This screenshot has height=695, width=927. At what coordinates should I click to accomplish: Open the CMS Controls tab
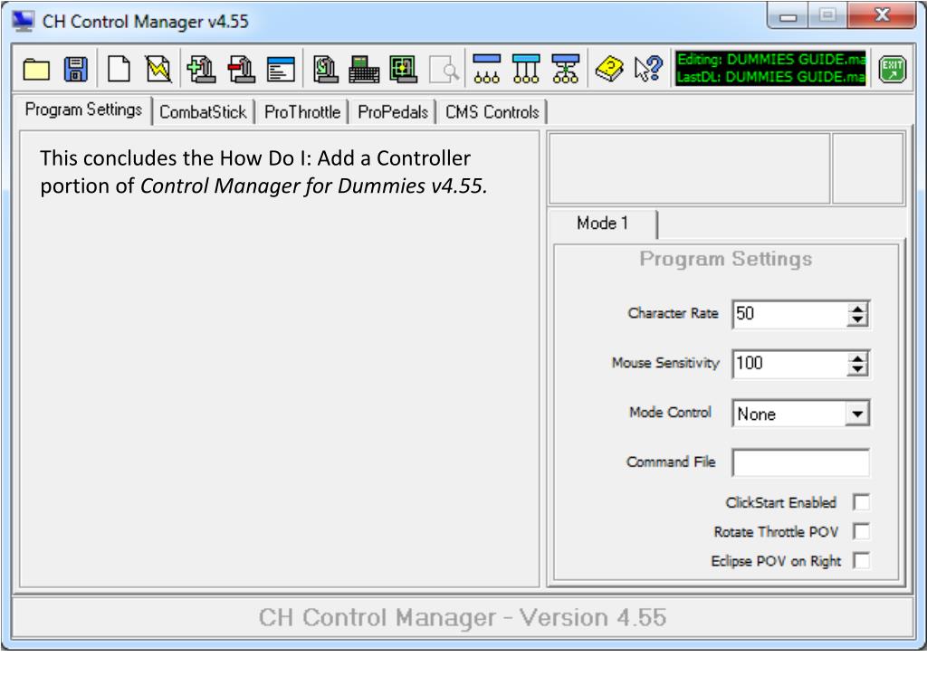(492, 111)
